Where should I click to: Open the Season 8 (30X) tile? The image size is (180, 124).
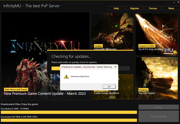pos(156,34)
